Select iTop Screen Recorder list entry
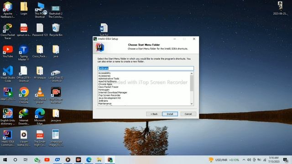This screenshot has height=164, width=292. click(x=109, y=95)
